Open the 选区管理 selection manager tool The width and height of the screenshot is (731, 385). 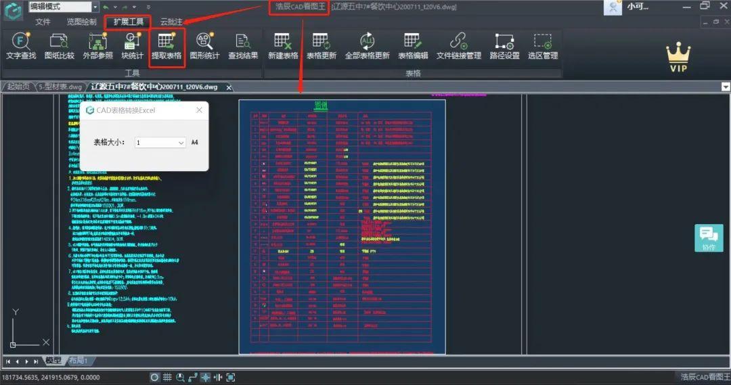point(543,46)
